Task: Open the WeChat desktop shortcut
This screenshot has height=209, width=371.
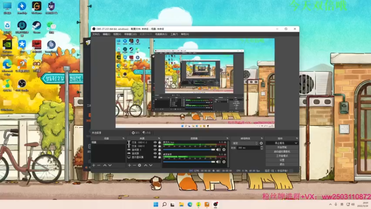Action: (51, 27)
